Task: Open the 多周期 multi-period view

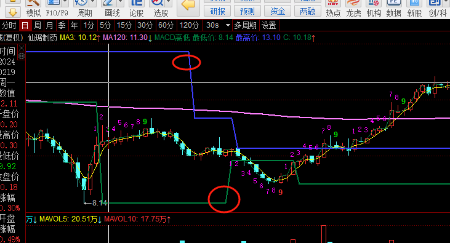Action: coord(245,25)
